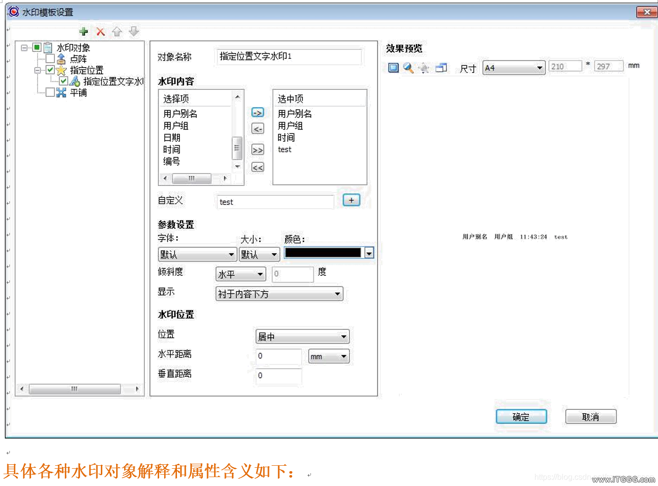Open the color picker dropdown arrow
Image resolution: width=658 pixels, height=486 pixels.
pyautogui.click(x=369, y=253)
